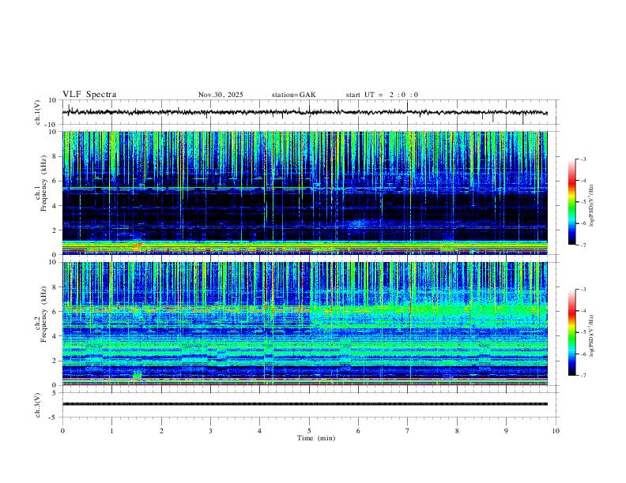Click the 'start UT = 2 :0 :0' text

pyautogui.click(x=382, y=95)
